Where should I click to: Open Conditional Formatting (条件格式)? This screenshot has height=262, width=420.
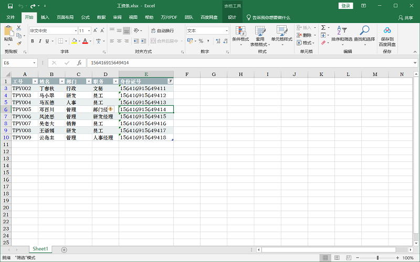(x=240, y=34)
